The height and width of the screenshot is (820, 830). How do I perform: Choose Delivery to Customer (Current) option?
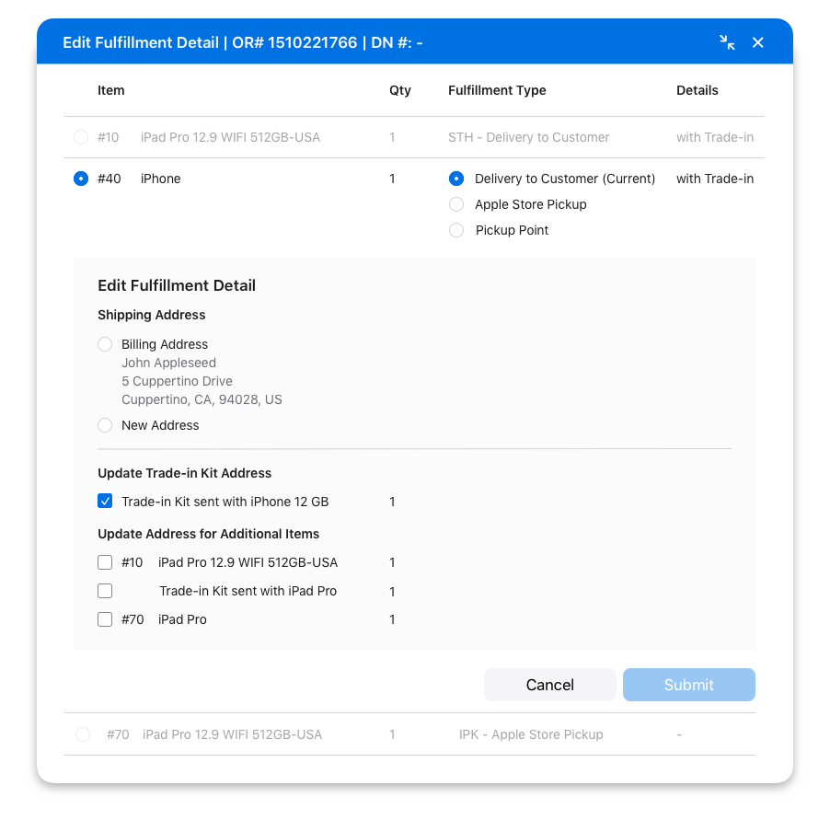(x=456, y=179)
